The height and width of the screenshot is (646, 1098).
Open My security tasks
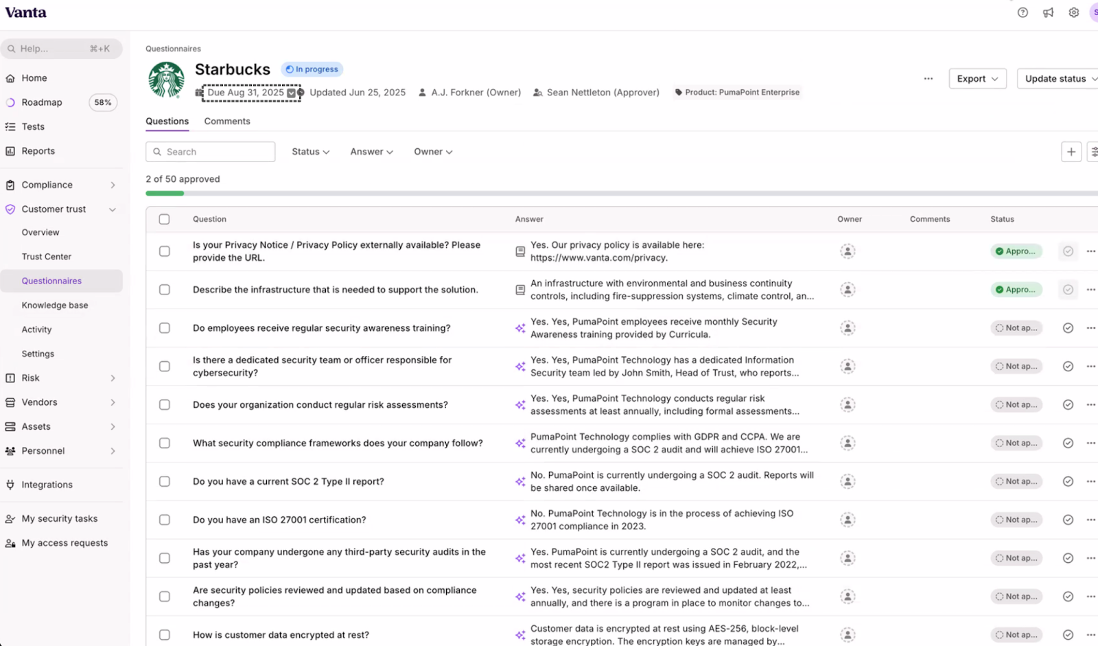point(61,519)
